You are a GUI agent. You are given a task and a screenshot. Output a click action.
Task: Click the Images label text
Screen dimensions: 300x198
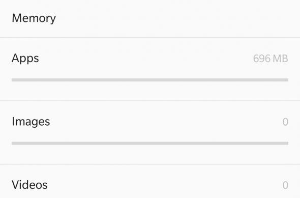[x=31, y=122]
